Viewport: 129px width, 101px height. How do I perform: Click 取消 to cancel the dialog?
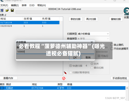[x=88, y=57]
